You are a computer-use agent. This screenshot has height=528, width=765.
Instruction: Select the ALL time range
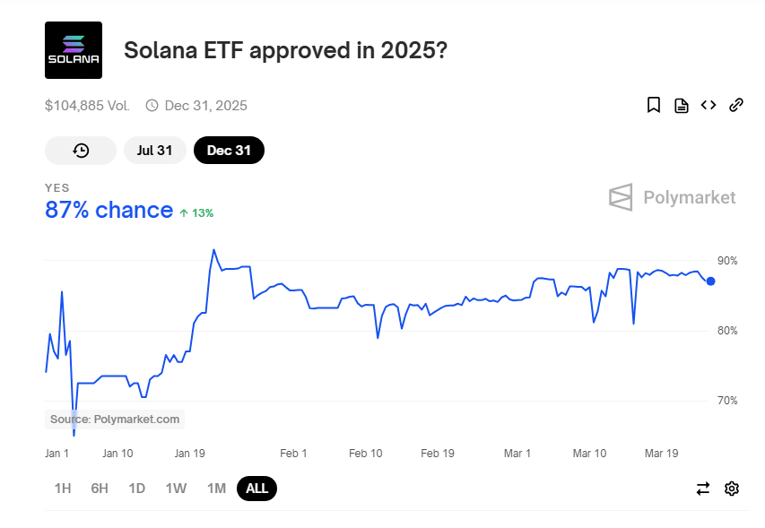(x=257, y=489)
